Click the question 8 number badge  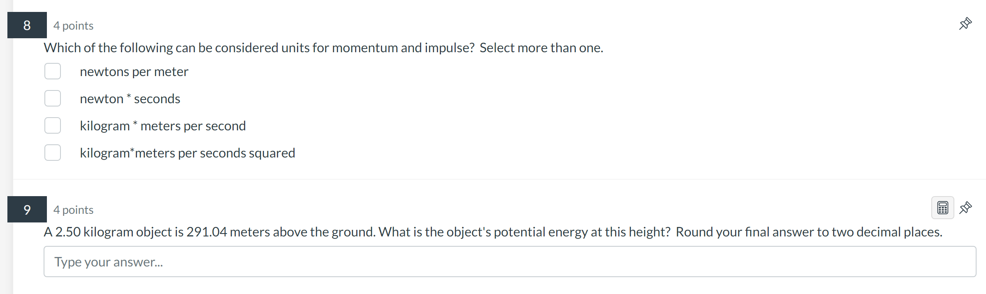coord(26,25)
